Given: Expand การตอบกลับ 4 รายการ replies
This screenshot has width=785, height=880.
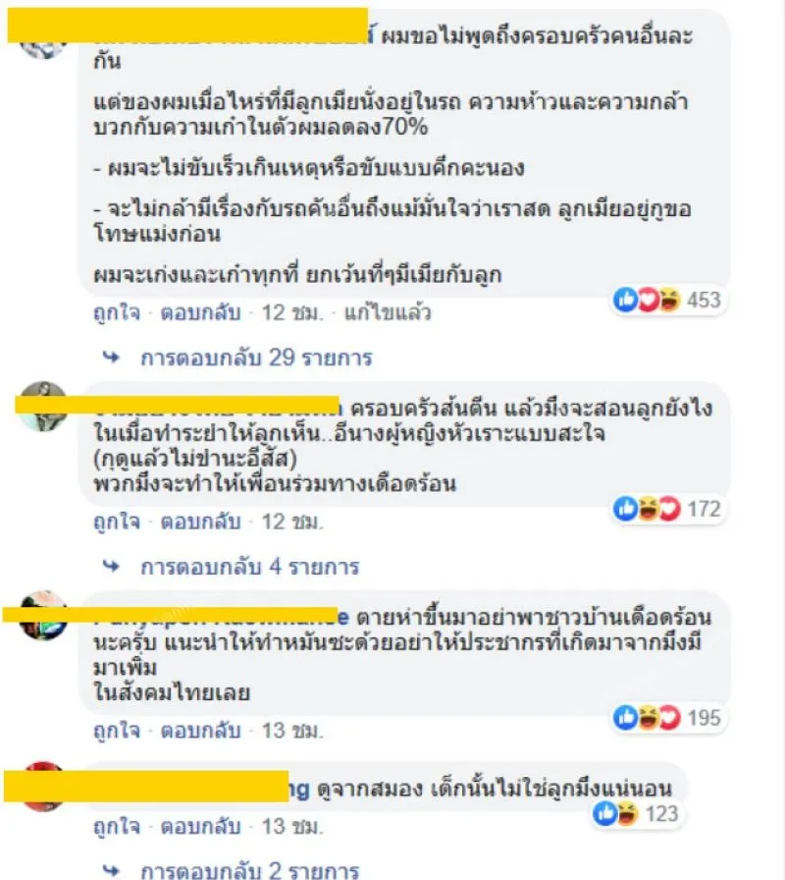Looking at the screenshot, I should 249,567.
